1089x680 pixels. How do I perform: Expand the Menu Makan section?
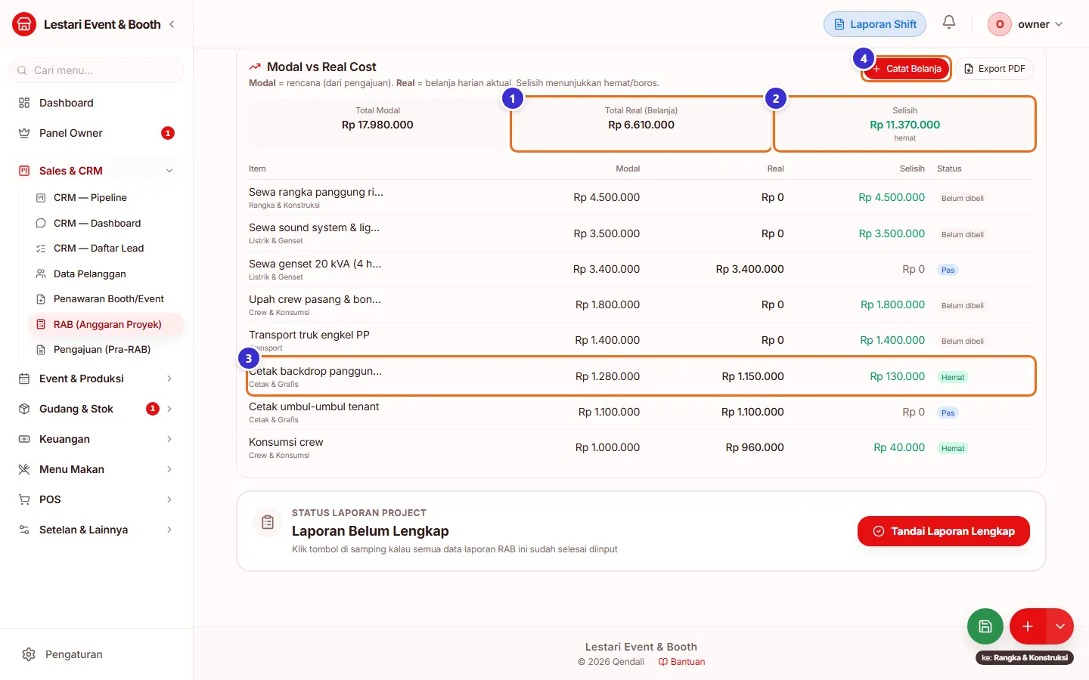coord(97,469)
